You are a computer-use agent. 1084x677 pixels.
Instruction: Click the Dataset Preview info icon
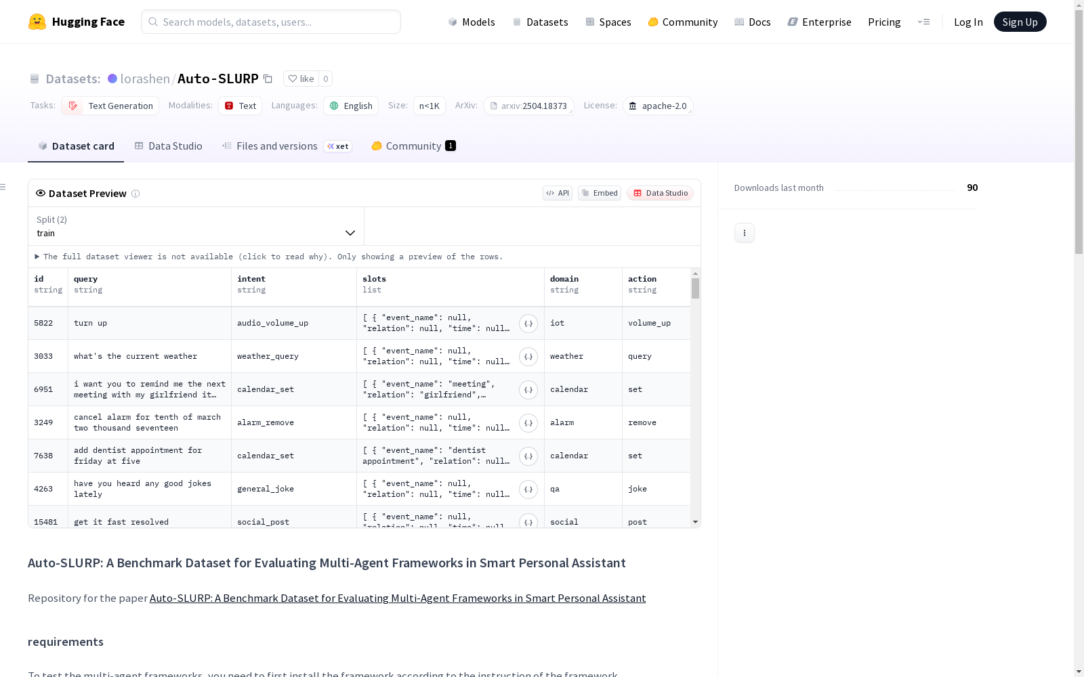[135, 194]
